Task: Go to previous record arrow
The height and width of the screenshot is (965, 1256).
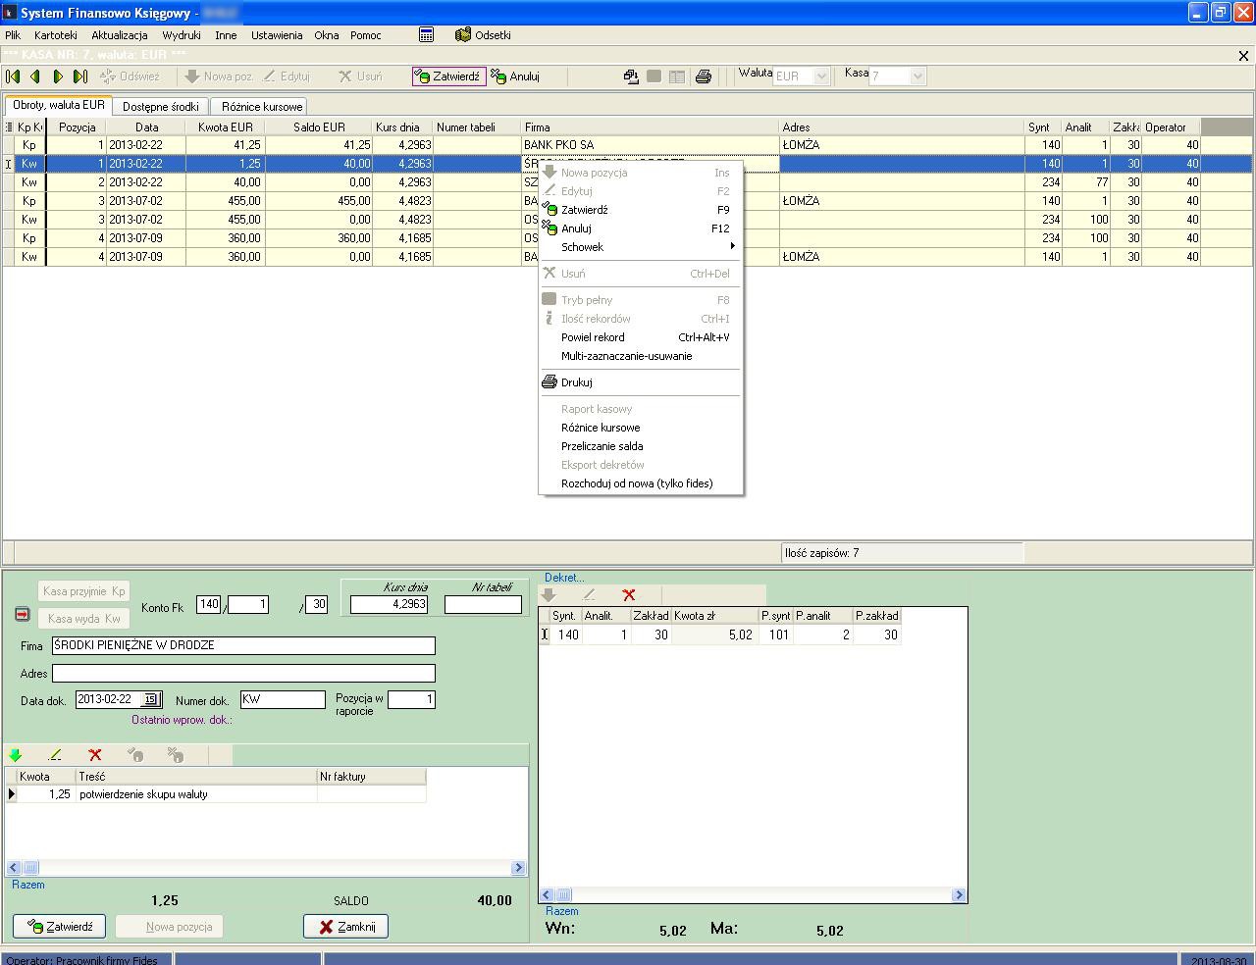Action: point(35,76)
